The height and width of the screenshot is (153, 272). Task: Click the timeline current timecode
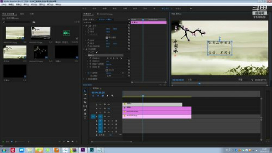(x=98, y=92)
